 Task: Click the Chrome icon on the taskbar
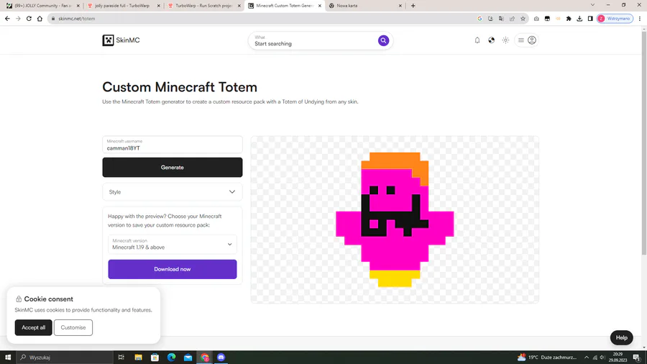coord(205,358)
